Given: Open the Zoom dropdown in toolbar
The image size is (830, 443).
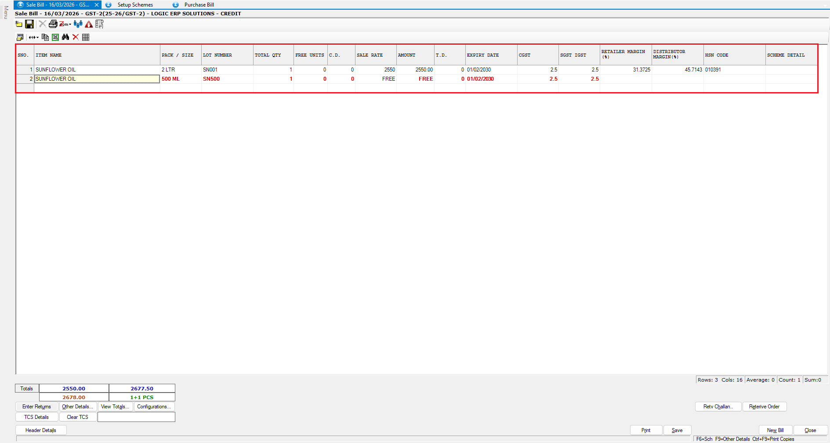Looking at the screenshot, I should point(65,24).
